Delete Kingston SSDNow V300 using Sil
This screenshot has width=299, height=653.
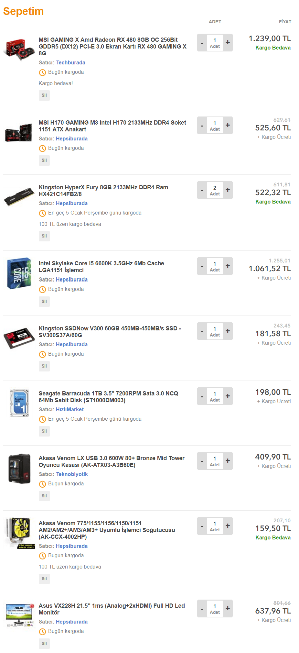point(44,366)
